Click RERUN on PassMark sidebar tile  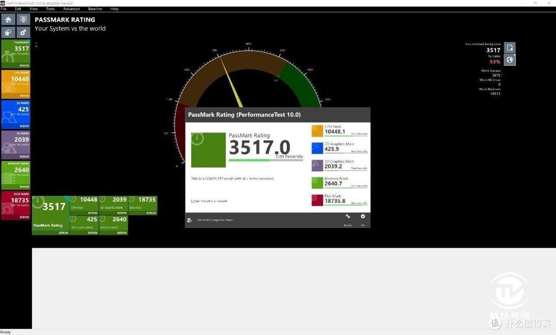[x=25, y=66]
